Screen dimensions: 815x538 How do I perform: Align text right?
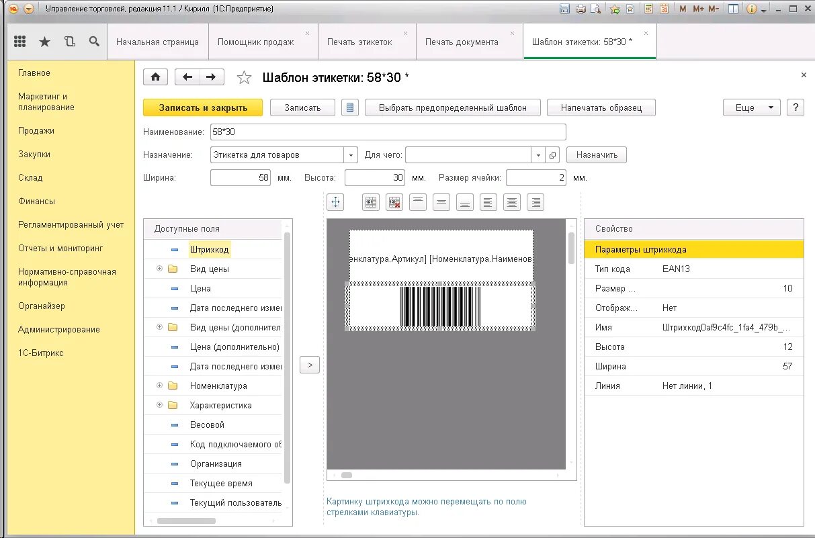pos(535,201)
